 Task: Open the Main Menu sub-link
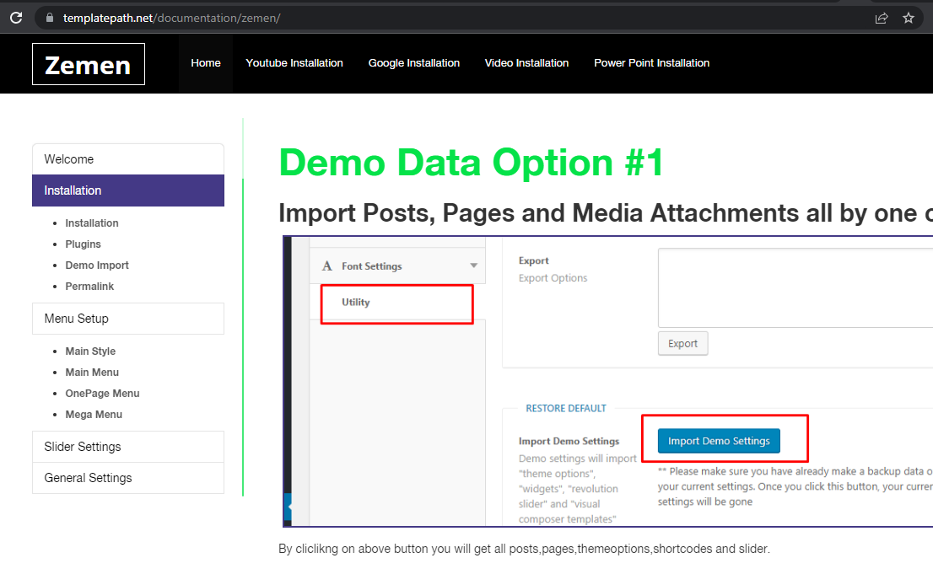click(x=92, y=373)
